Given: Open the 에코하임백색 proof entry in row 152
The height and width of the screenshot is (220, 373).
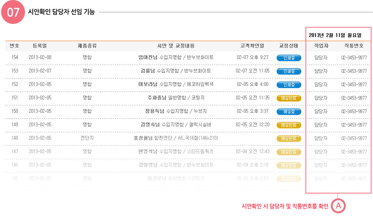Looking at the screenshot, I should click(176, 84).
